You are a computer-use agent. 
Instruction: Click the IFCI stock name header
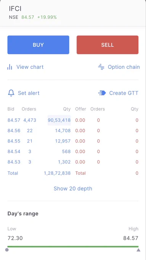coord(15,9)
